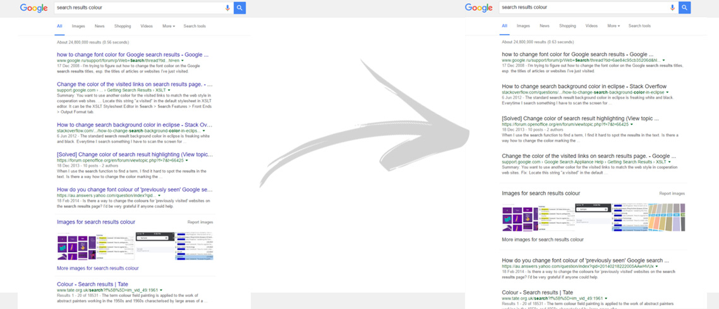Open black 'Change the color of the visited links' result

(x=588, y=156)
